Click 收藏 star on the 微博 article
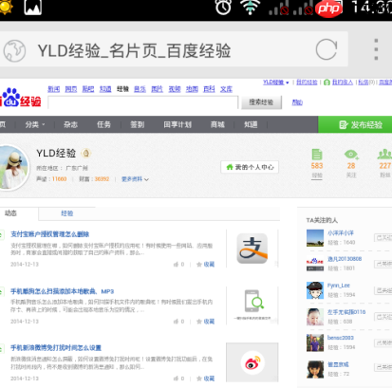This screenshot has height=388, width=392. (205, 379)
